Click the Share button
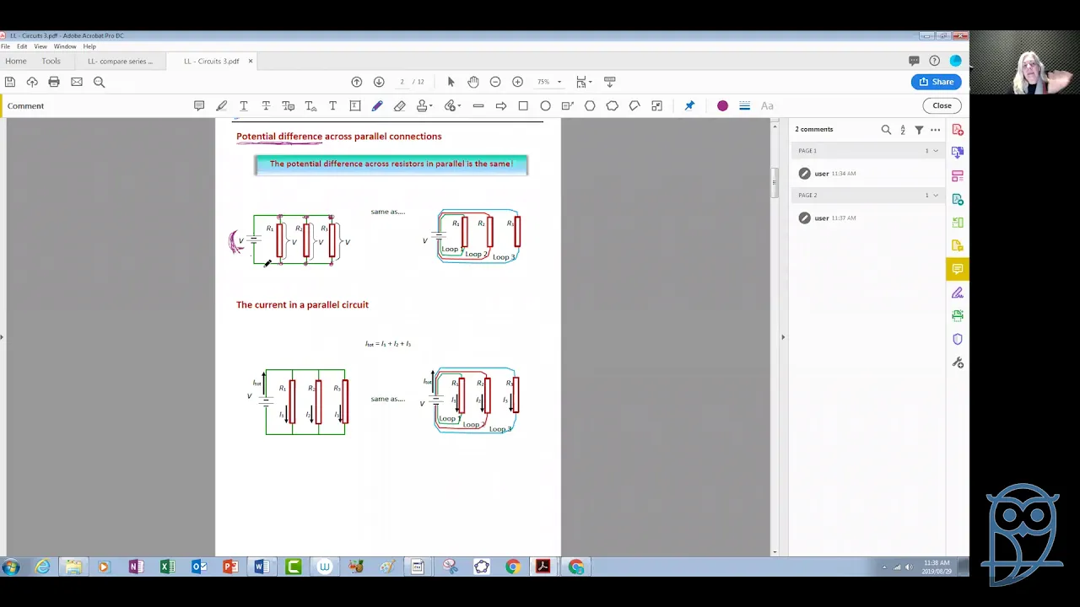Image resolution: width=1080 pixels, height=607 pixels. (x=936, y=82)
